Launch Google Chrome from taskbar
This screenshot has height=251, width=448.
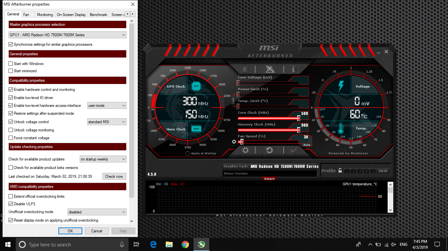tap(185, 244)
